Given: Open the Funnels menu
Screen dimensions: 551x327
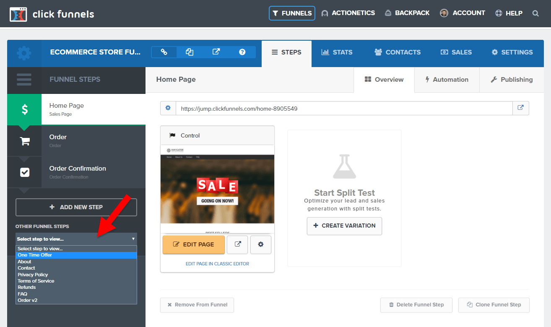Looking at the screenshot, I should coord(292,13).
